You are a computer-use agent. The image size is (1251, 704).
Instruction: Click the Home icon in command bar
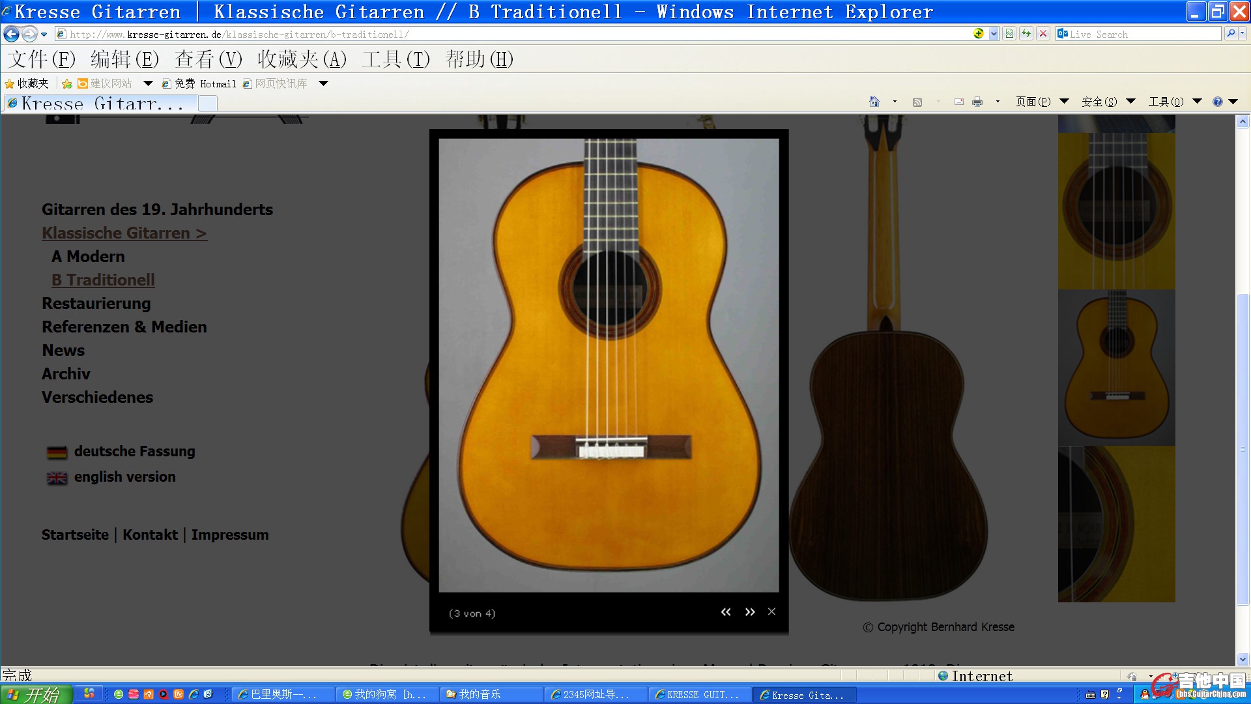[x=874, y=102]
